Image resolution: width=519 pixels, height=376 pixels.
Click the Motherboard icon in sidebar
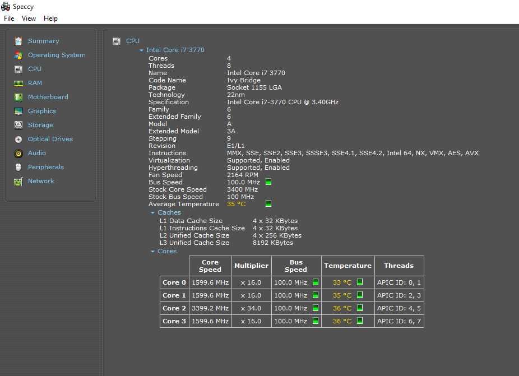coord(18,97)
